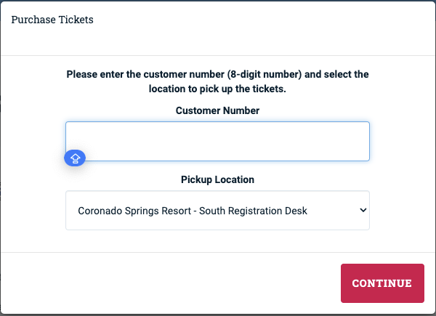The height and width of the screenshot is (316, 436).
Task: Open the Pickup Location dropdown
Action: pos(217,211)
